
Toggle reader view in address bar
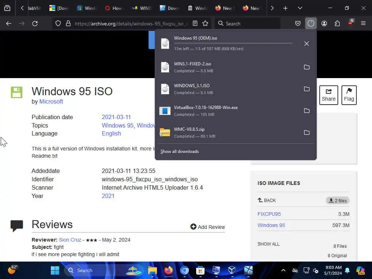point(195,24)
